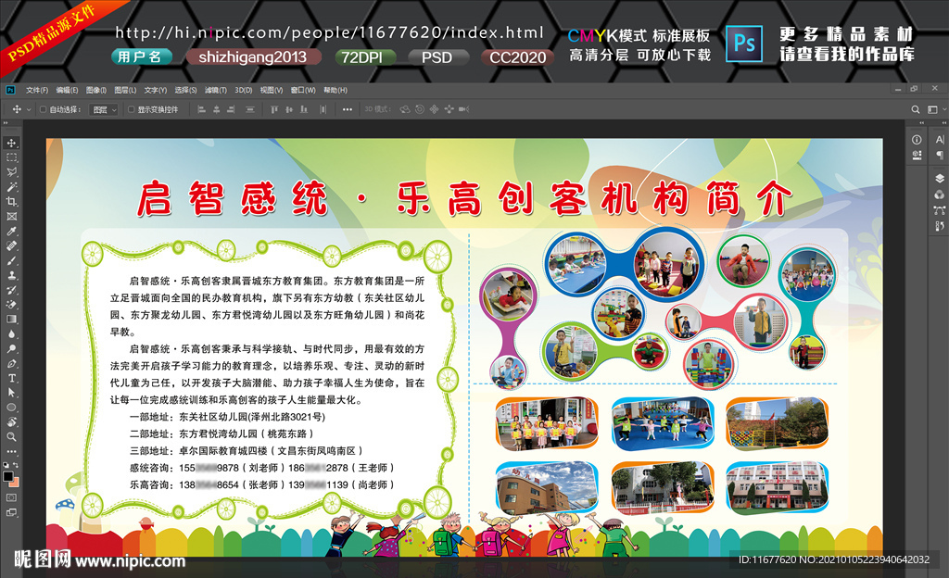Select the Dodge tool

(11, 348)
